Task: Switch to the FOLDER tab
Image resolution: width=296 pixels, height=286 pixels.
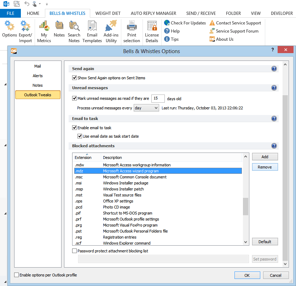Action: coord(233,13)
